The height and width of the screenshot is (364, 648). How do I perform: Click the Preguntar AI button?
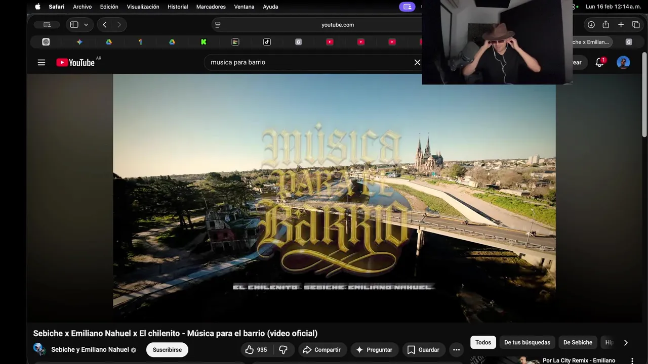(x=374, y=349)
